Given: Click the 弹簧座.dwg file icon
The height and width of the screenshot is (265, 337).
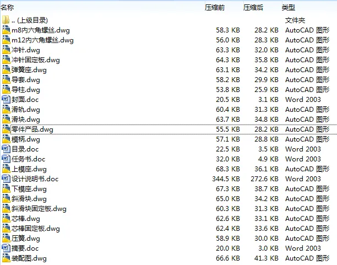Looking at the screenshot, I should tap(6, 69).
